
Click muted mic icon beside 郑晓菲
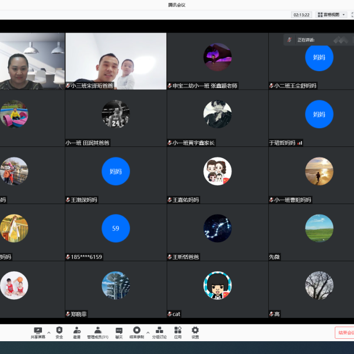(x=68, y=314)
